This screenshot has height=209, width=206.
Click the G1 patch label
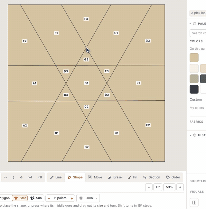(x=116, y=33)
